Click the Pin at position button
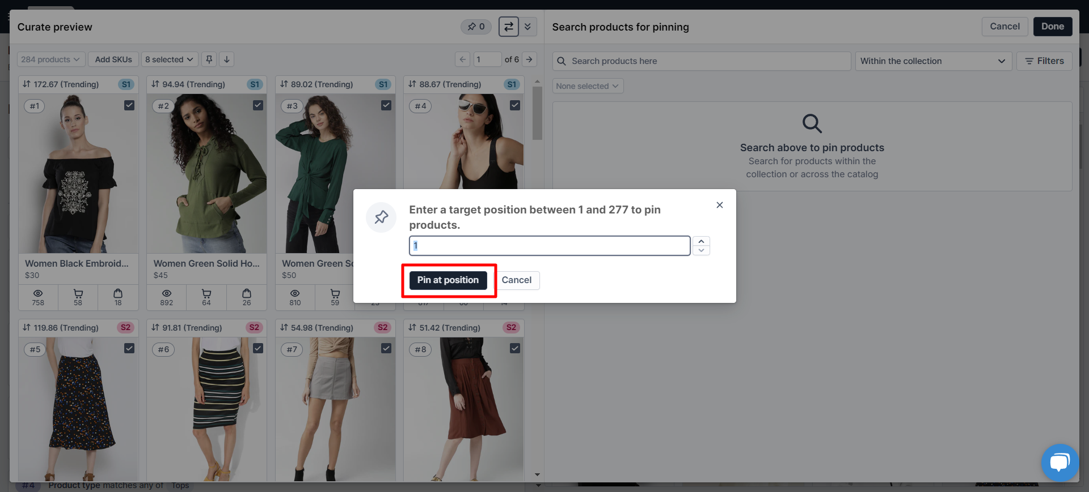Screen dimensions: 1089x492 pyautogui.click(x=448, y=280)
